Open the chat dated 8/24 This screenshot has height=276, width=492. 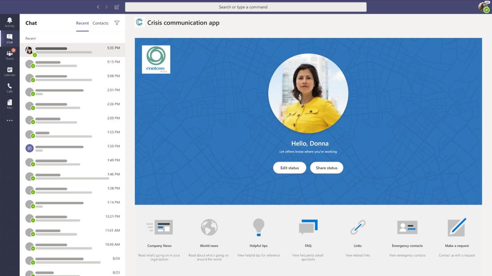coord(72,261)
